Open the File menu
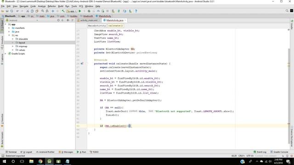 click(x=3, y=6)
